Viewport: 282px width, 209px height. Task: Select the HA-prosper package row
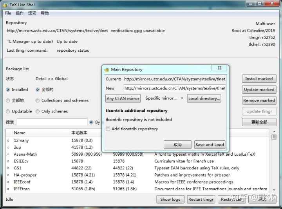[137, 175]
